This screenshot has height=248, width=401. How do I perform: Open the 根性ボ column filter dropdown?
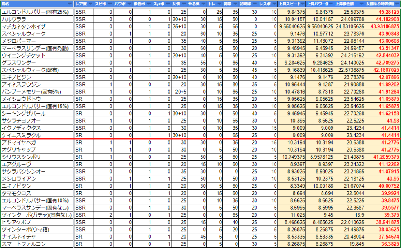[149, 4]
